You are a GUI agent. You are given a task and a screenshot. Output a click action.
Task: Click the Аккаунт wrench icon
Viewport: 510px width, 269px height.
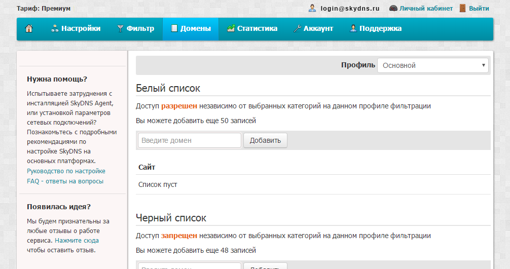(x=297, y=29)
